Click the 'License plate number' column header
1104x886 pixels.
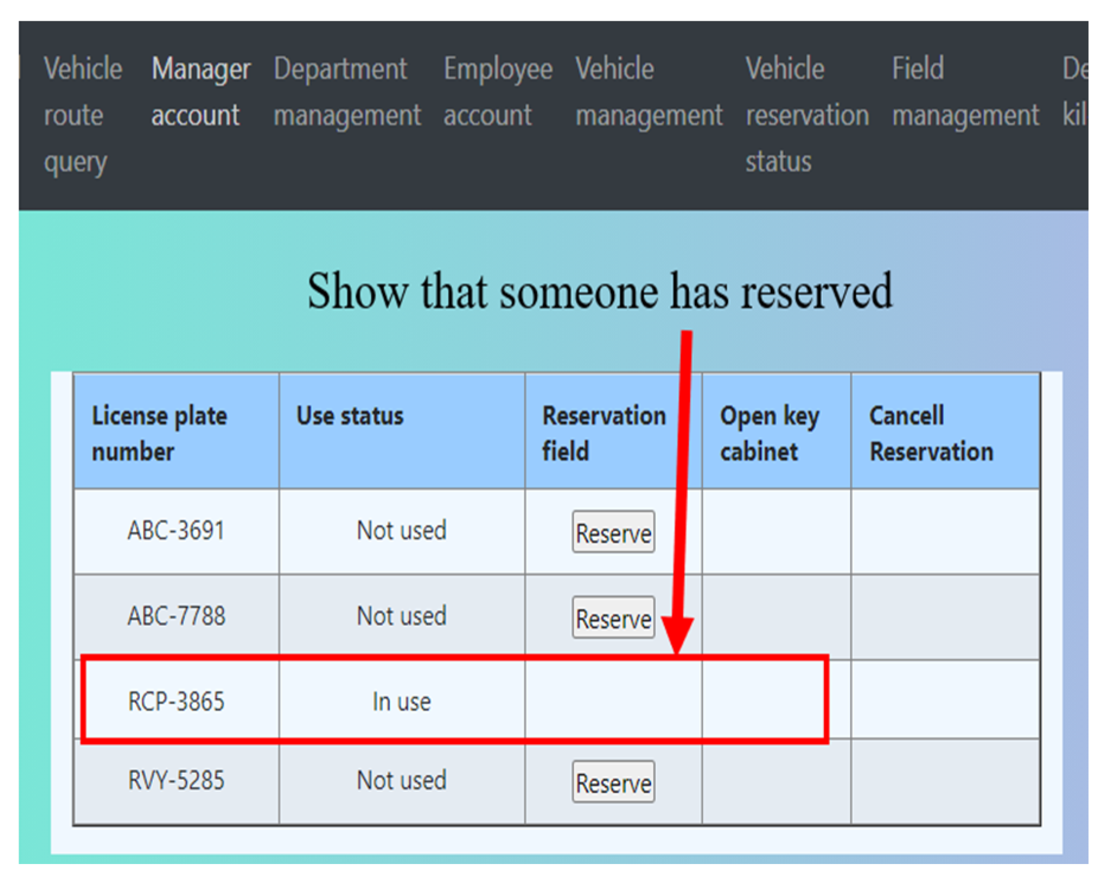click(x=176, y=432)
